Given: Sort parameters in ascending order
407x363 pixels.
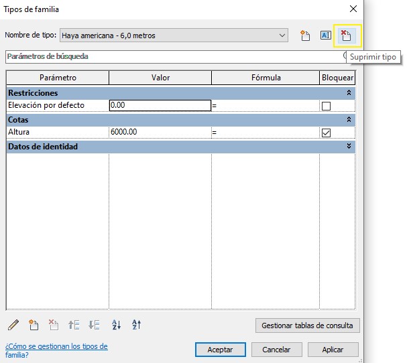Looking at the screenshot, I should 116,325.
